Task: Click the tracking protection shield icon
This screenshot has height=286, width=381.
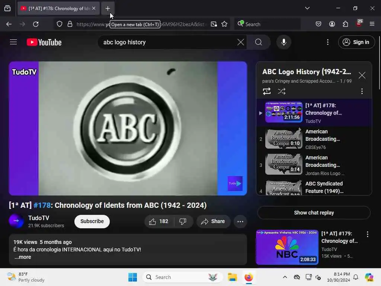Action: [60, 24]
